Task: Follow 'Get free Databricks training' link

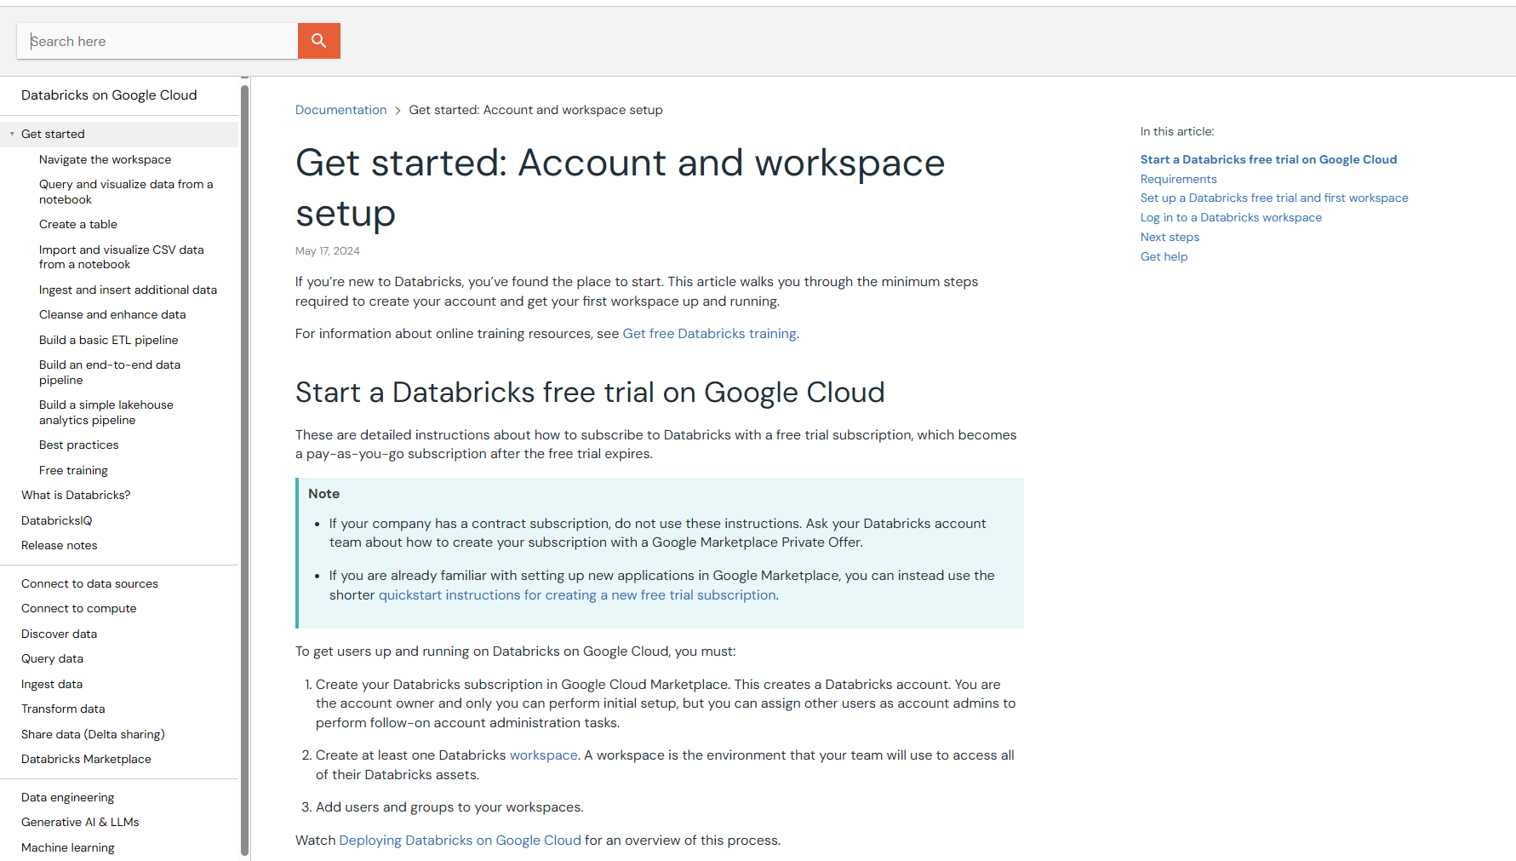Action: [x=709, y=334]
